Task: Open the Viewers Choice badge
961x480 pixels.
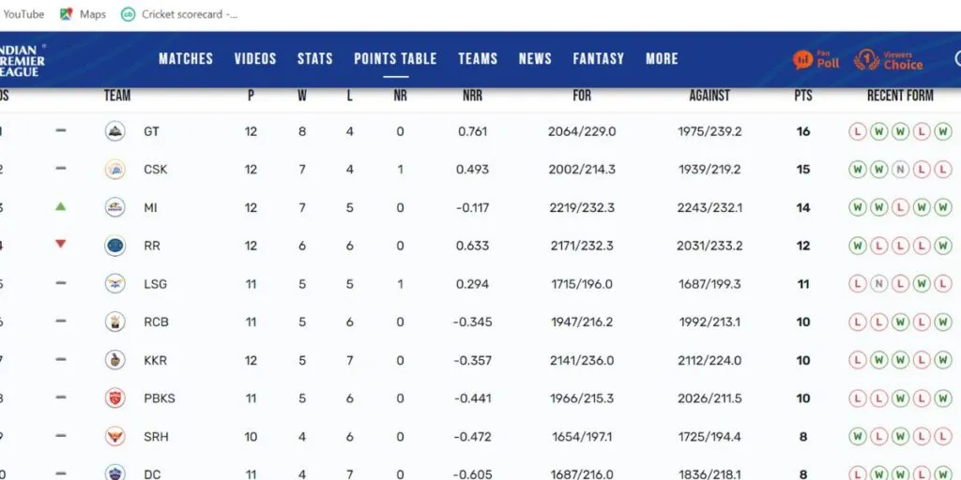Action: click(x=888, y=59)
